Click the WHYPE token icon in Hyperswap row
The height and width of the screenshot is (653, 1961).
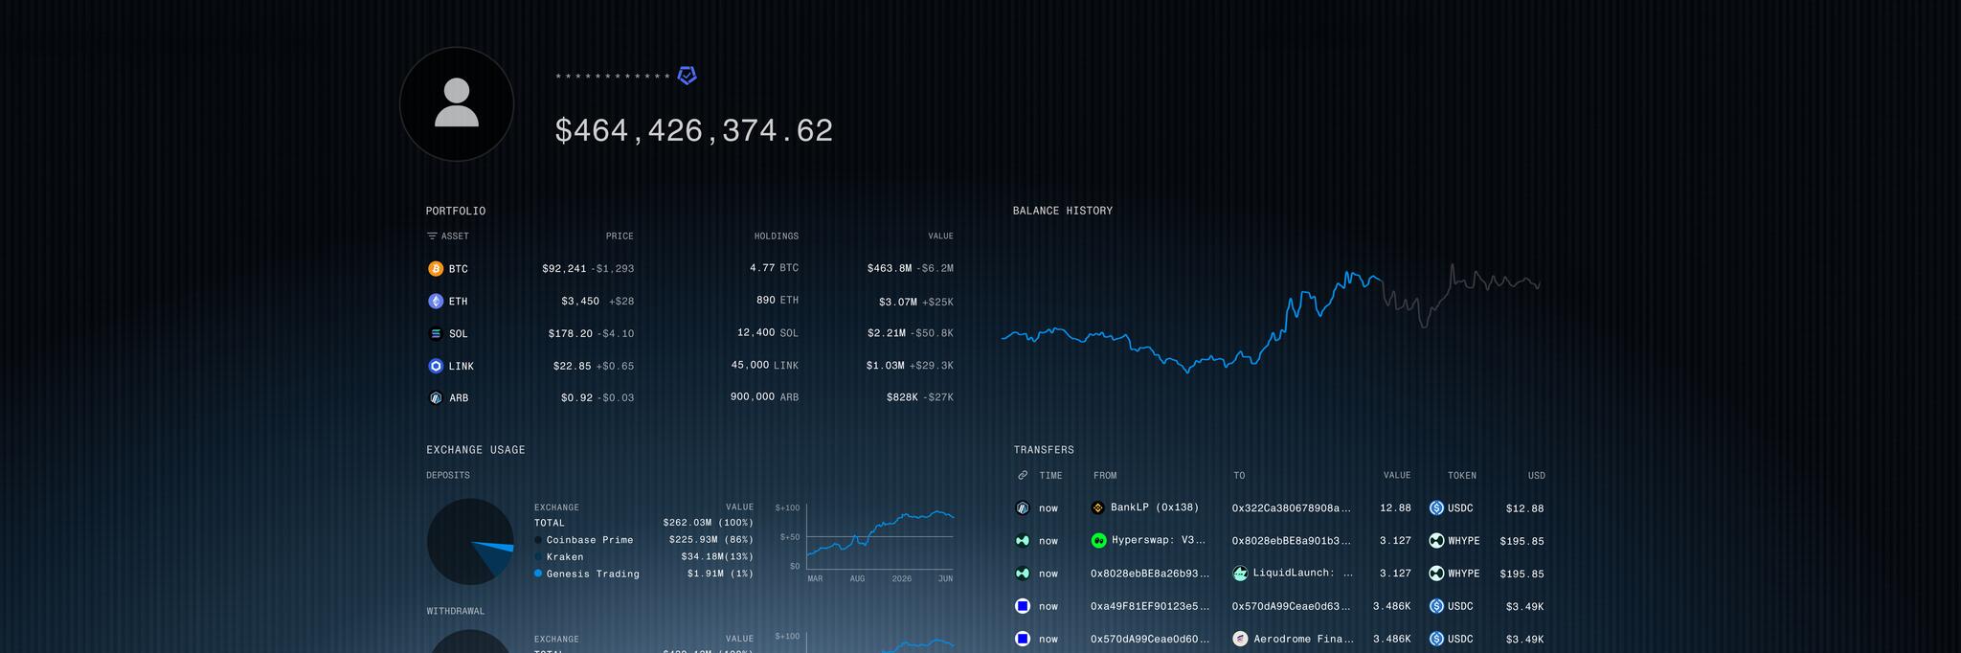(1436, 541)
